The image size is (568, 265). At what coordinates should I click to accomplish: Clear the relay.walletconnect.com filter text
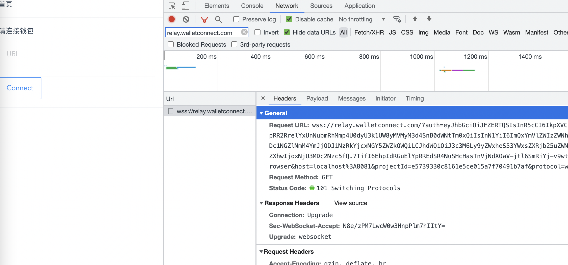tap(244, 32)
